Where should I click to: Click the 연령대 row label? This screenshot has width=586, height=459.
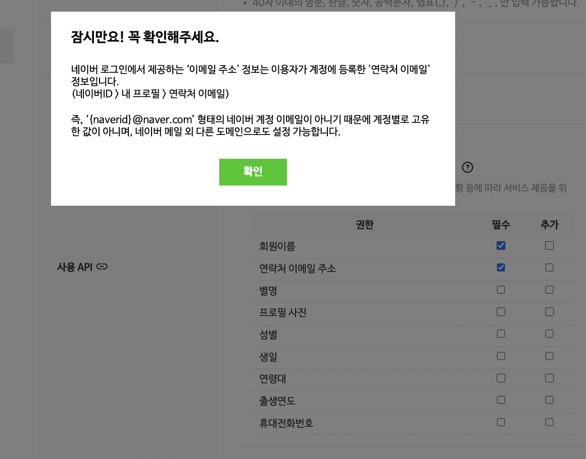coord(272,379)
